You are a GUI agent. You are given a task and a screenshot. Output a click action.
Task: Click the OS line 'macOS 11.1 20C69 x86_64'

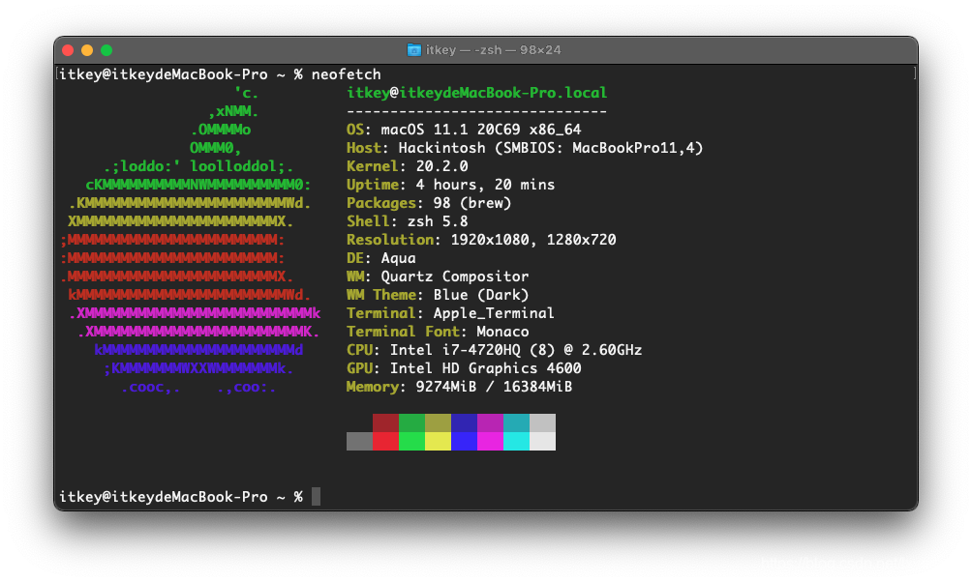pyautogui.click(x=481, y=130)
